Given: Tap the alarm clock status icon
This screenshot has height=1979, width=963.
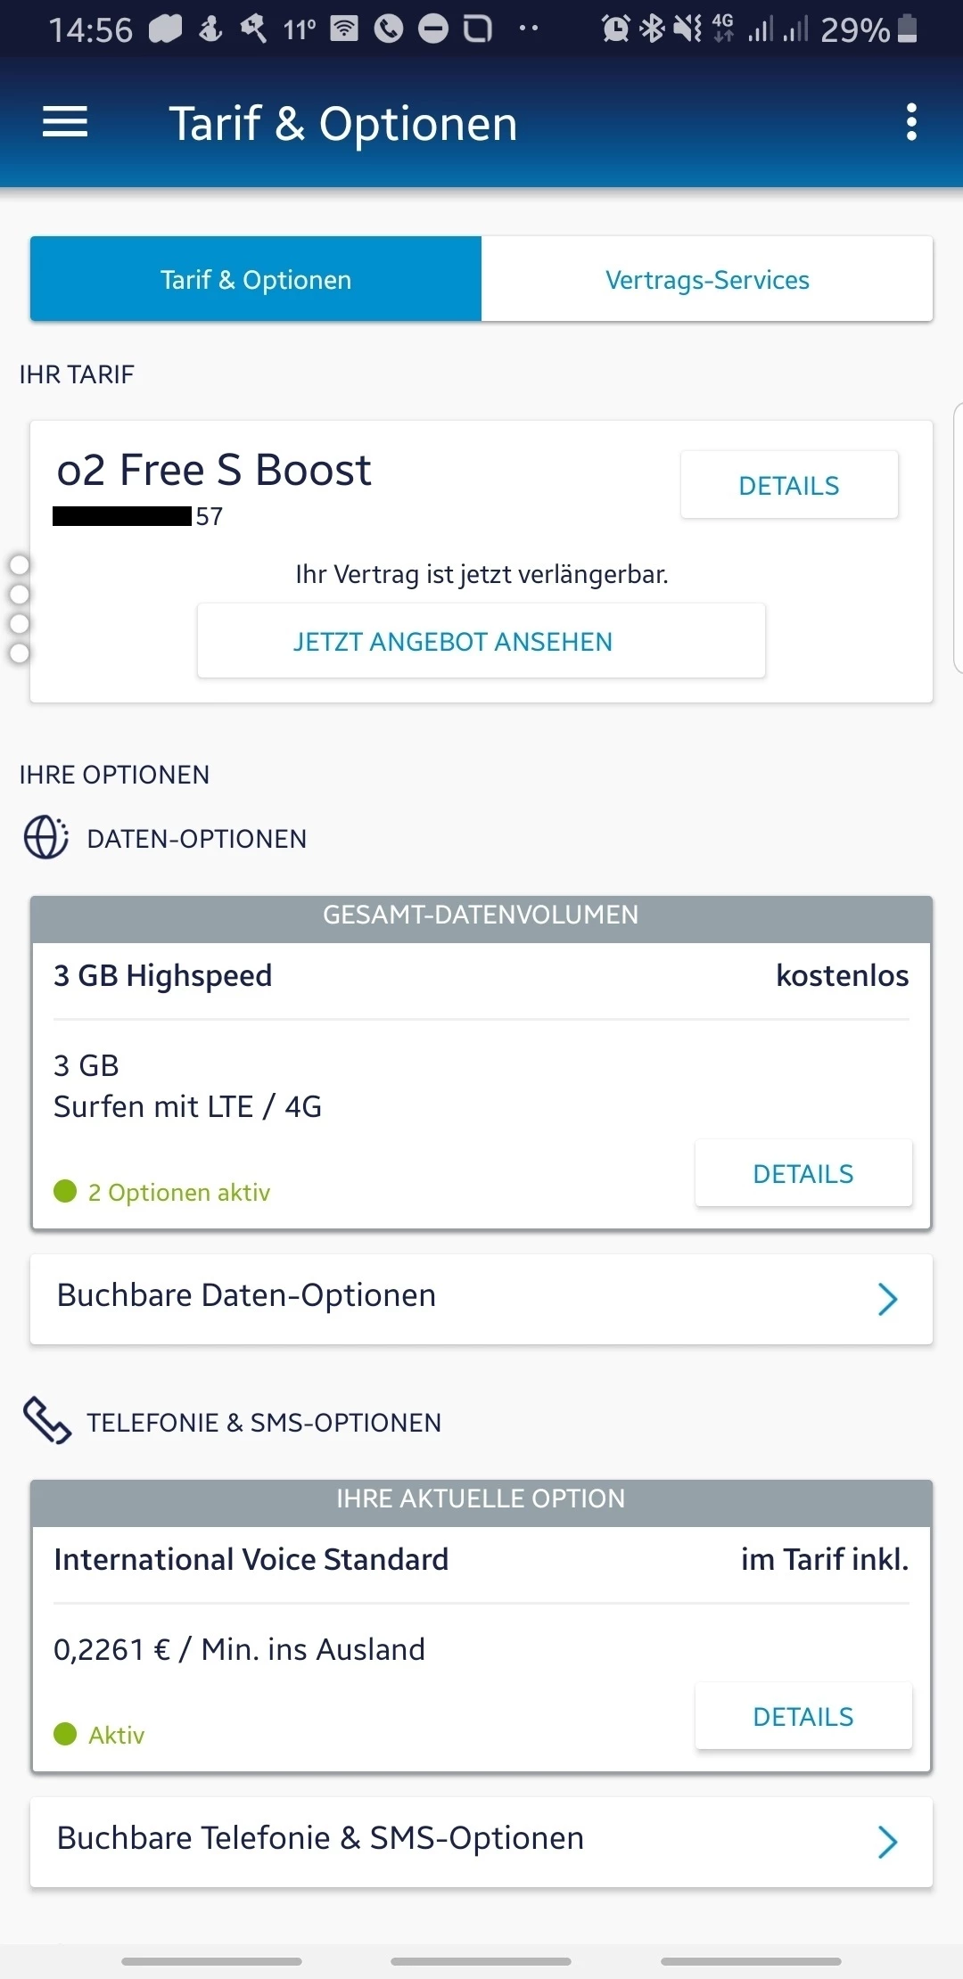Looking at the screenshot, I should (615, 29).
